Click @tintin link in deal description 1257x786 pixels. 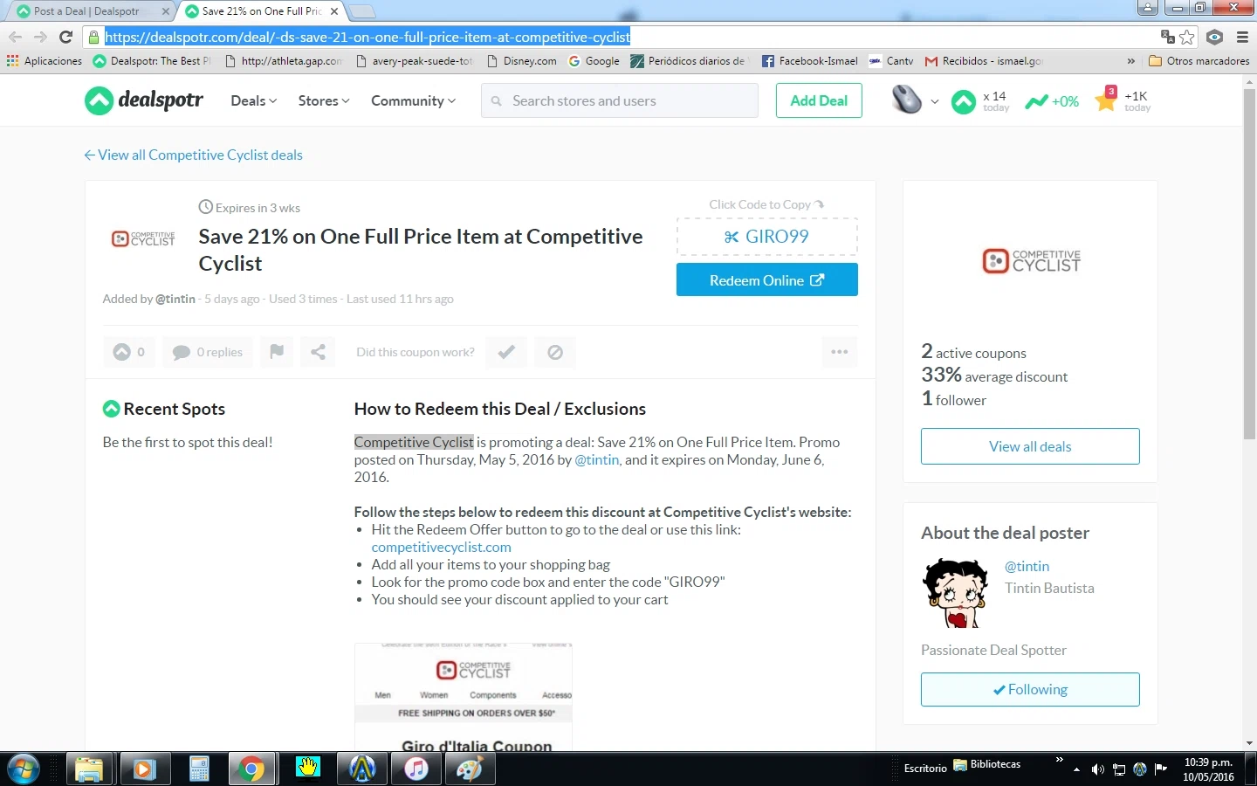tap(597, 459)
